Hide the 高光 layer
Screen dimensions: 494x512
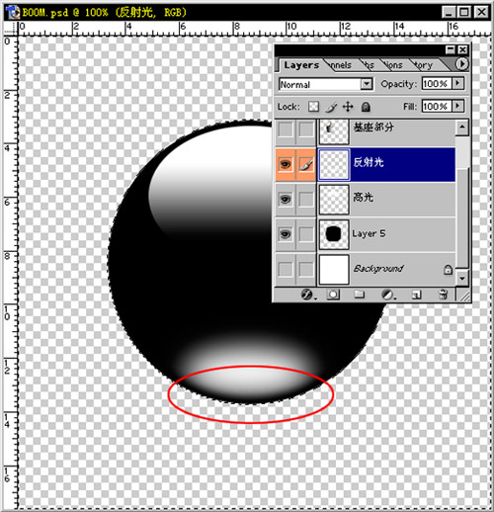[286, 199]
